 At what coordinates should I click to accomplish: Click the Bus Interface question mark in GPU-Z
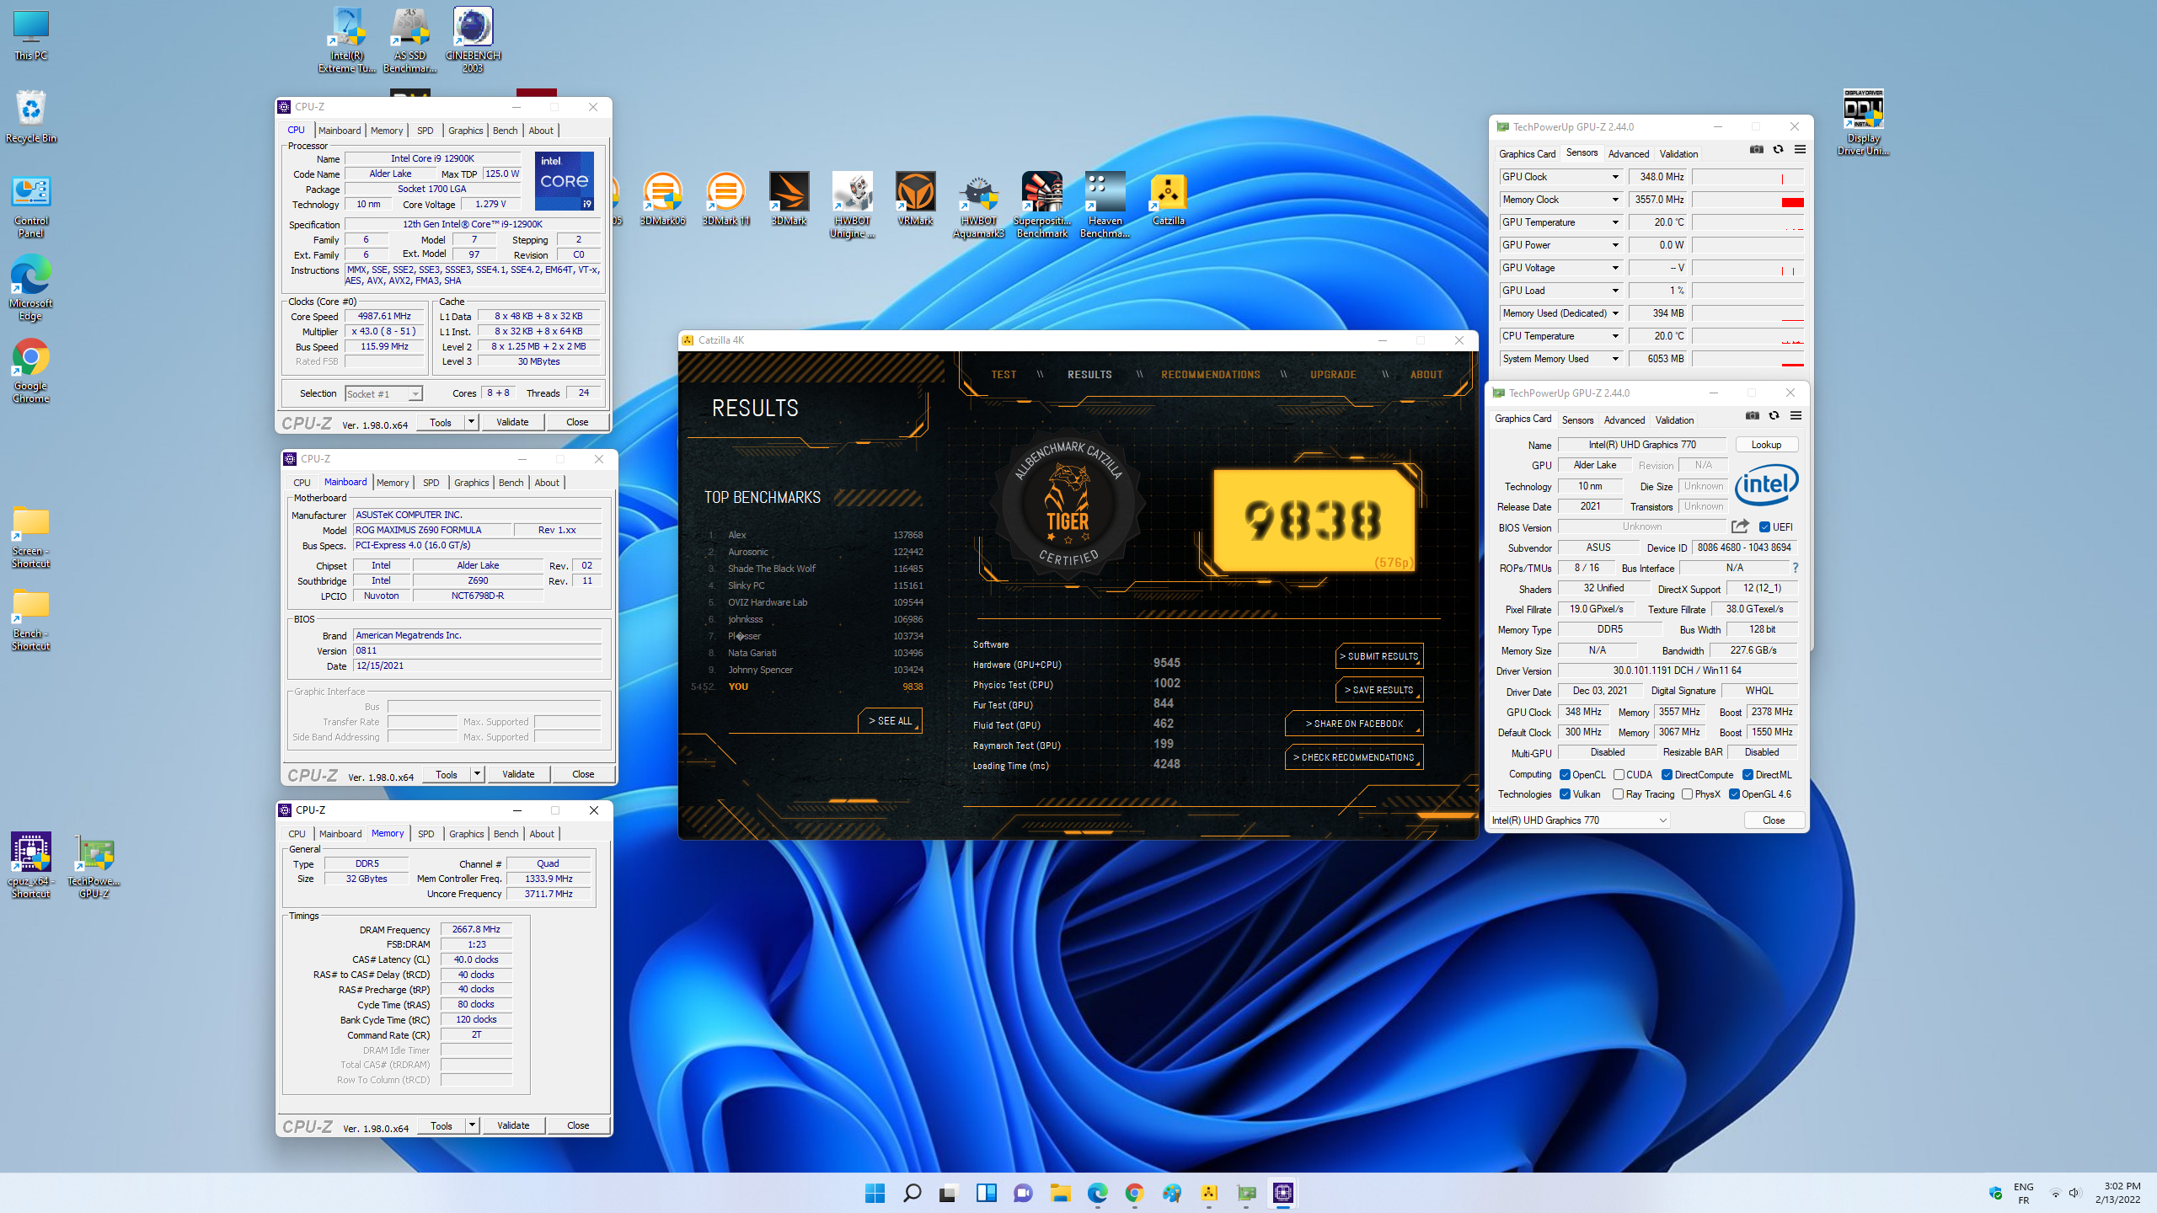coord(1796,568)
